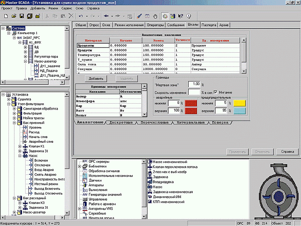The width and height of the screenshot is (301, 226).
Task: Select Задвижка мнемоническая in the palette list
Action: (173, 192)
